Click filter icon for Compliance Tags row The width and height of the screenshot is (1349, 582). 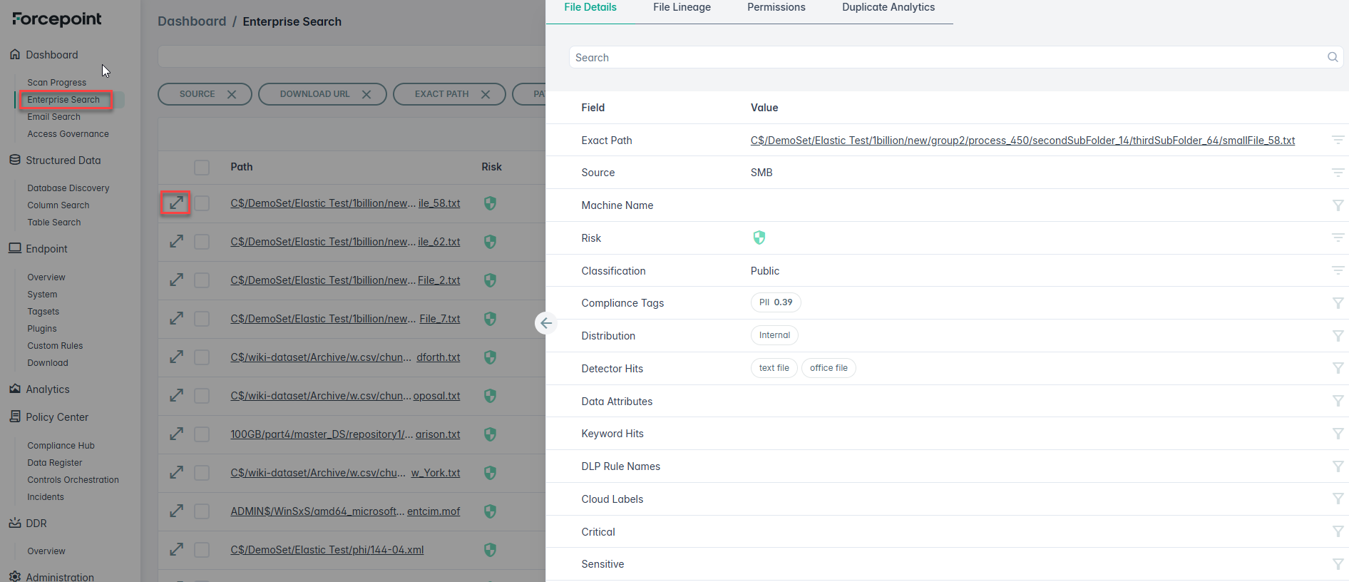(x=1338, y=303)
